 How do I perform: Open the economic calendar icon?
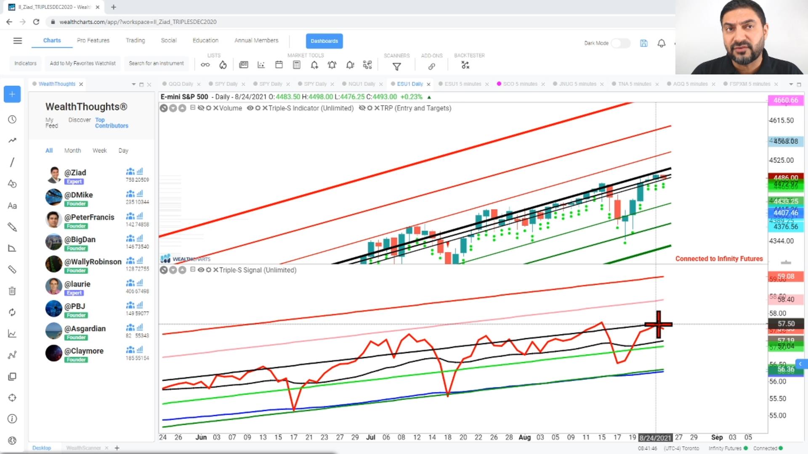pyautogui.click(x=279, y=65)
